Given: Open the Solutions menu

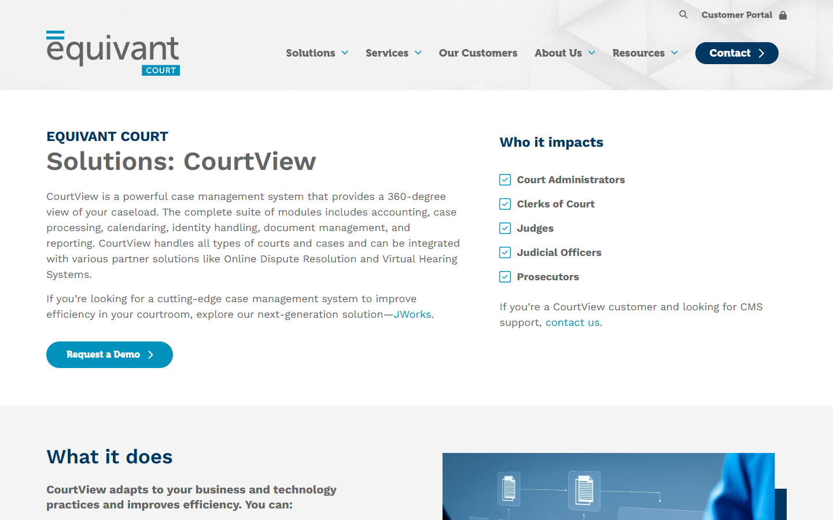Looking at the screenshot, I should click(x=311, y=53).
